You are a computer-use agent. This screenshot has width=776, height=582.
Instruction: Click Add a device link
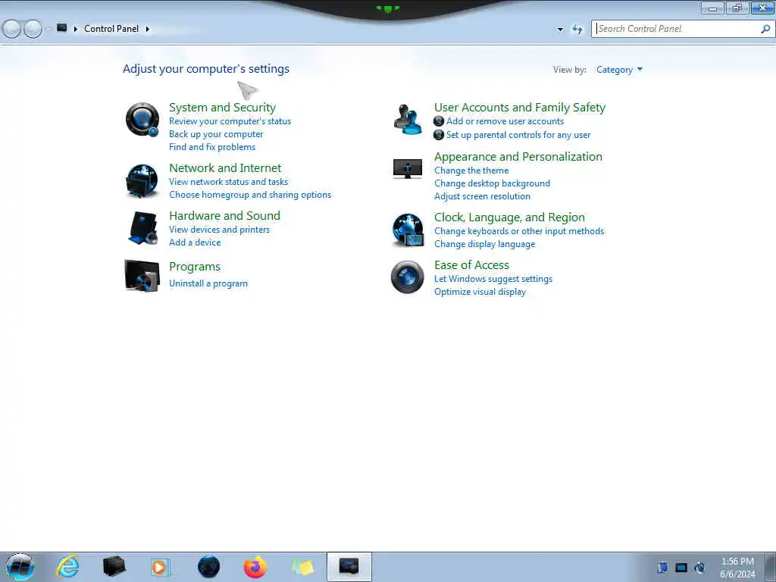[x=195, y=242]
